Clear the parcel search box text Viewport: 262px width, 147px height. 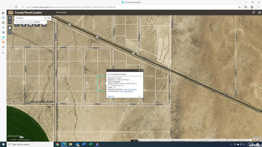click(45, 18)
